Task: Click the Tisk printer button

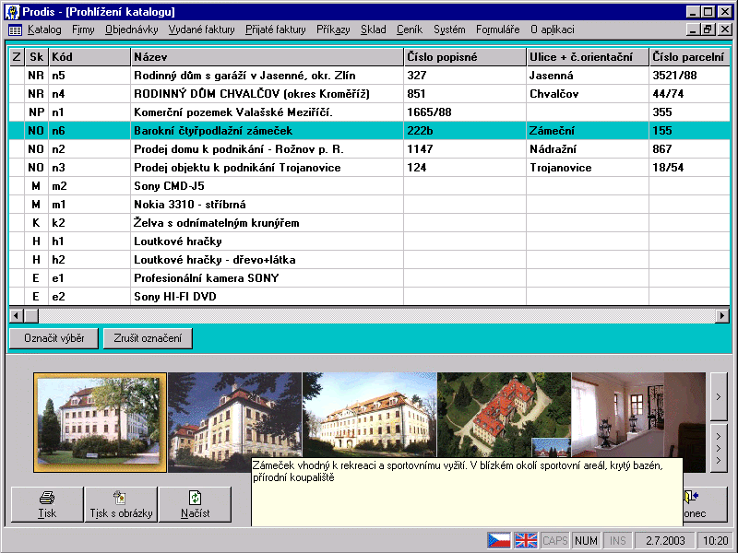Action: [x=47, y=504]
